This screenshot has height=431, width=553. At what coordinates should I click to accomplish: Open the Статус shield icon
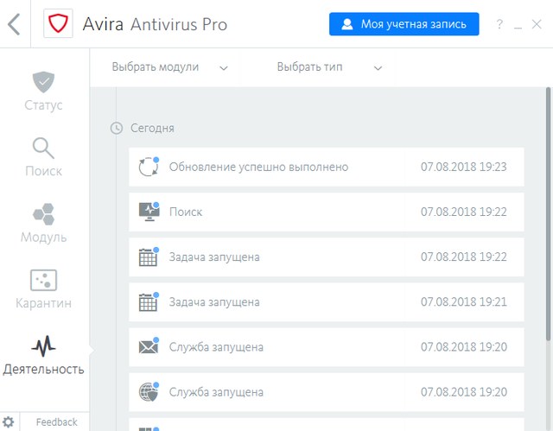43,82
